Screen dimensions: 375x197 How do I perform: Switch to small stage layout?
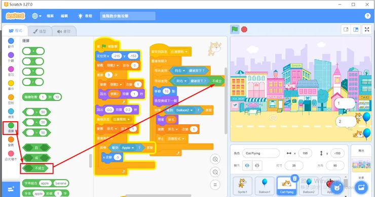point(346,30)
